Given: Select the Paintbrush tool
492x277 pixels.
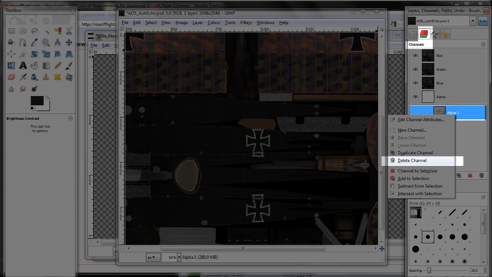Looking at the screenshot, I should coord(69,65).
